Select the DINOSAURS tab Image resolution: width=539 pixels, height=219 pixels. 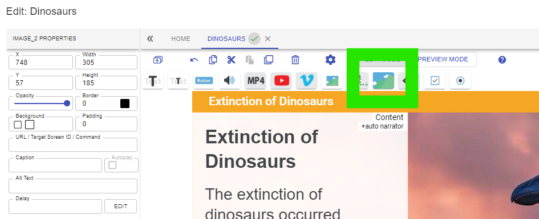[226, 39]
